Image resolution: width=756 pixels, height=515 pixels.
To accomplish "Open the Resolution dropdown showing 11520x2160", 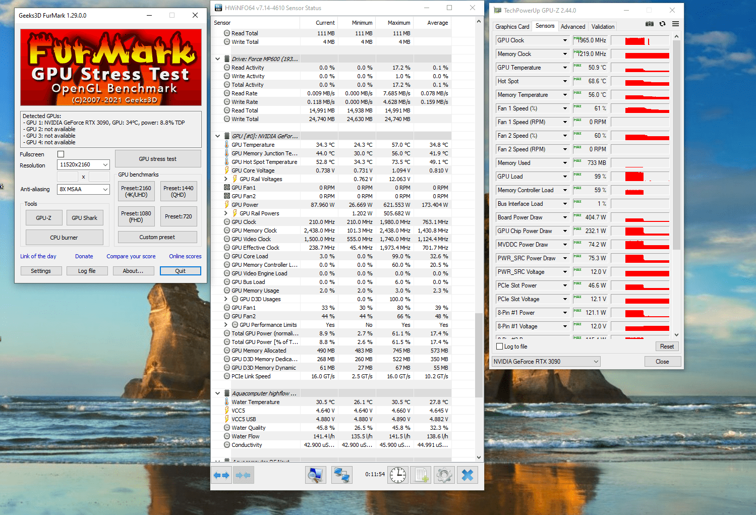I will click(x=83, y=164).
